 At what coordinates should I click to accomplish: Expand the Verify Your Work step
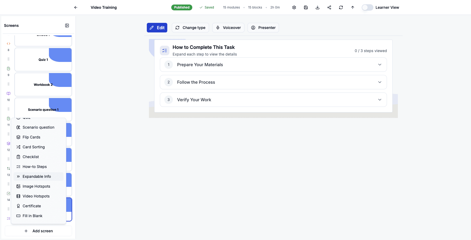(x=273, y=100)
